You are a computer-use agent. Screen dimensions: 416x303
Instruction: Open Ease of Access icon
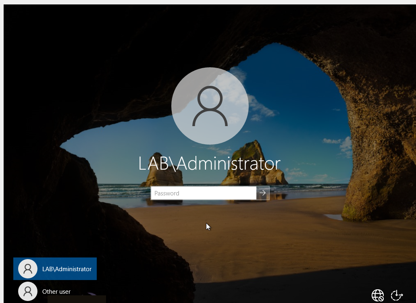coord(397,295)
